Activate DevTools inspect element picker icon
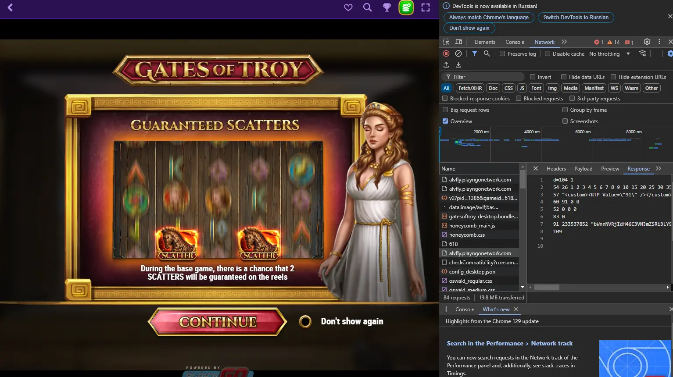 click(x=446, y=42)
